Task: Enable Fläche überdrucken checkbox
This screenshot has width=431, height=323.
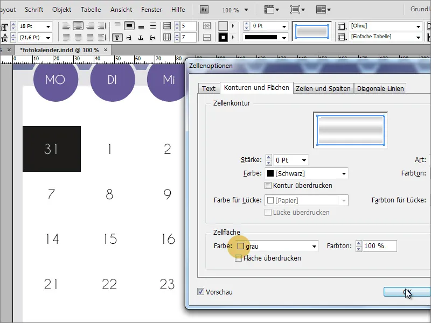Action: (x=238, y=258)
